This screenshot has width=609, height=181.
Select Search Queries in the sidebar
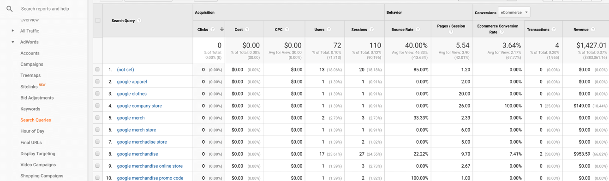(x=36, y=120)
